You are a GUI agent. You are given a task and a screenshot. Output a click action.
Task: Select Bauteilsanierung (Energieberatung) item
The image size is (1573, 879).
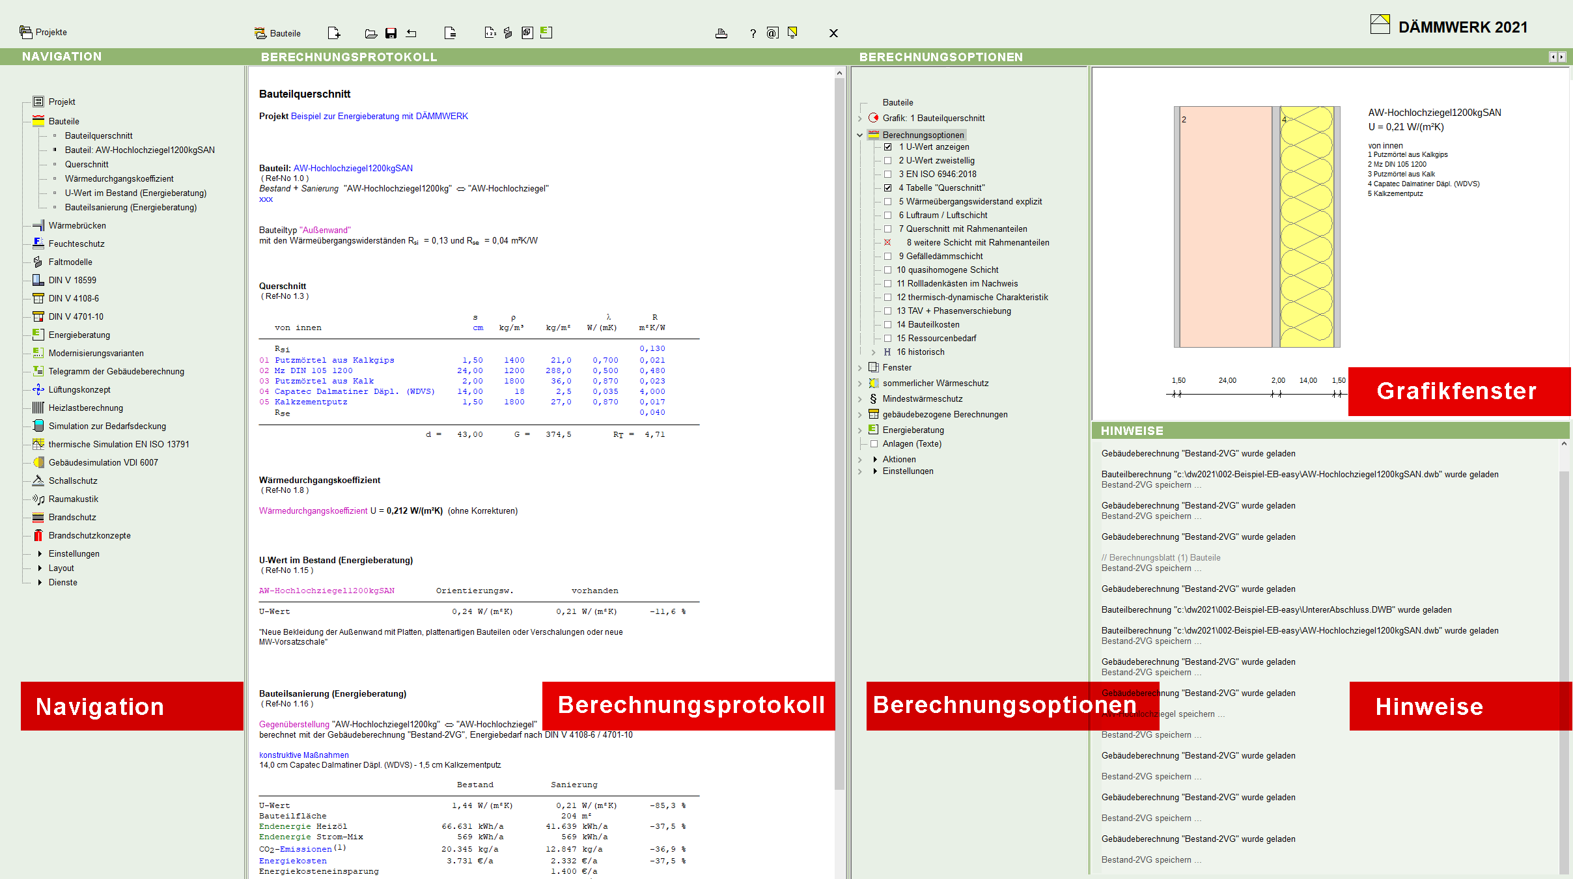(130, 207)
